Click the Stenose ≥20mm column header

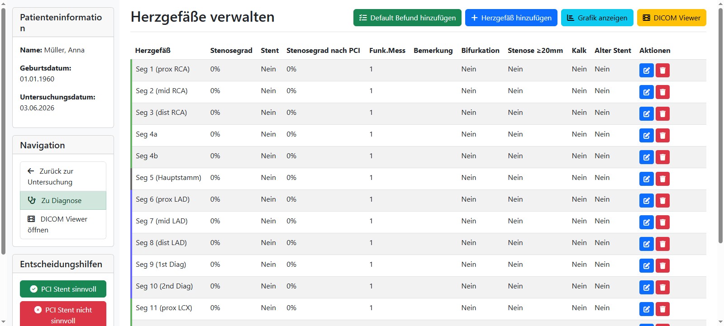tap(535, 51)
